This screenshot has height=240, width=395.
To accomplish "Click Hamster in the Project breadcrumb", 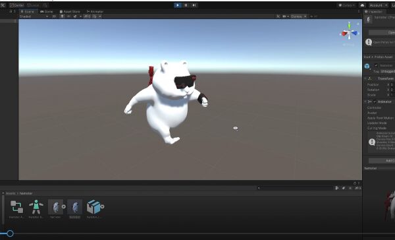I will (26, 193).
